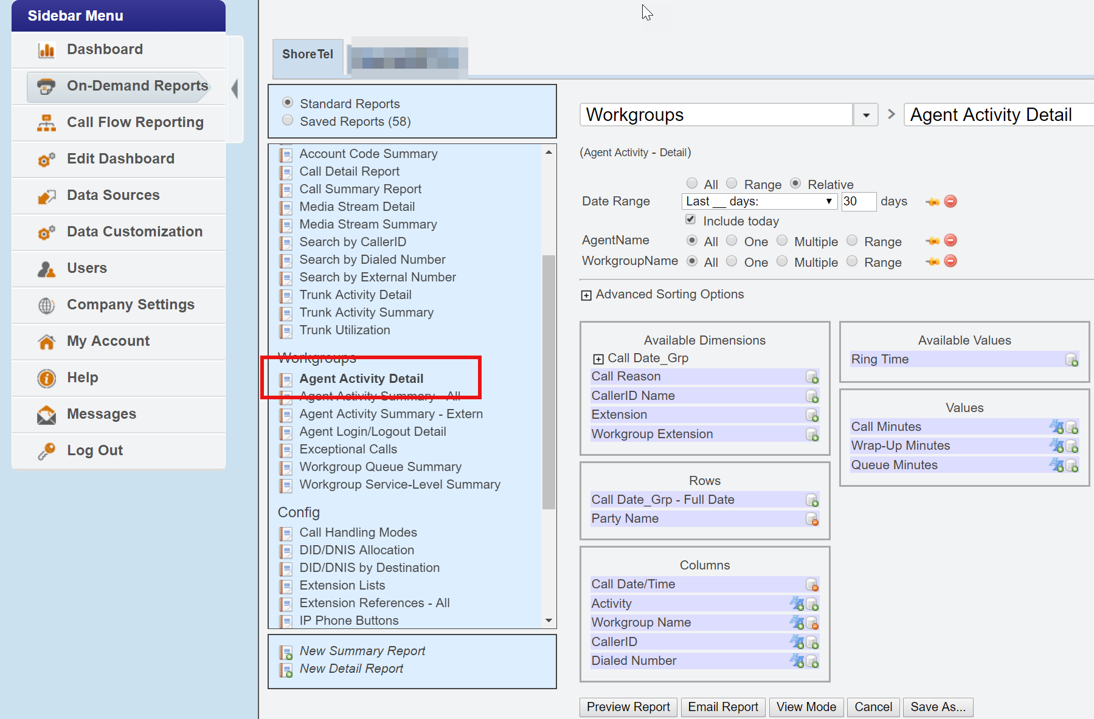Open the ShoreTel tab
This screenshot has height=719, width=1094.
(308, 55)
